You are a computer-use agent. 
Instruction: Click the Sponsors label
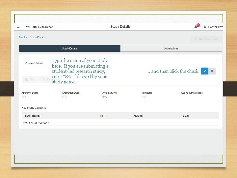tap(146, 93)
